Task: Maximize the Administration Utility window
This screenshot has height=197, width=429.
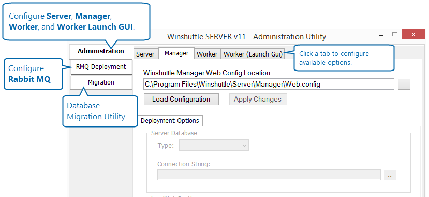Action: [x=394, y=35]
